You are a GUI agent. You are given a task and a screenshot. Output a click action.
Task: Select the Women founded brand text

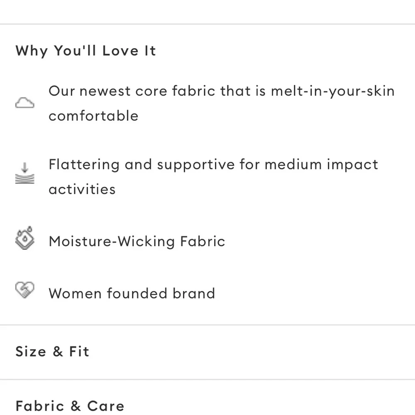132,293
